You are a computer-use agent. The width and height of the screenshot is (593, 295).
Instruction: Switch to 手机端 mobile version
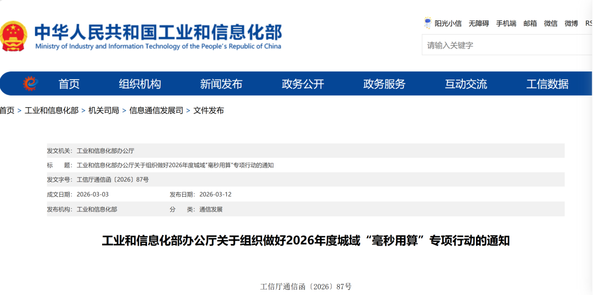pyautogui.click(x=506, y=24)
